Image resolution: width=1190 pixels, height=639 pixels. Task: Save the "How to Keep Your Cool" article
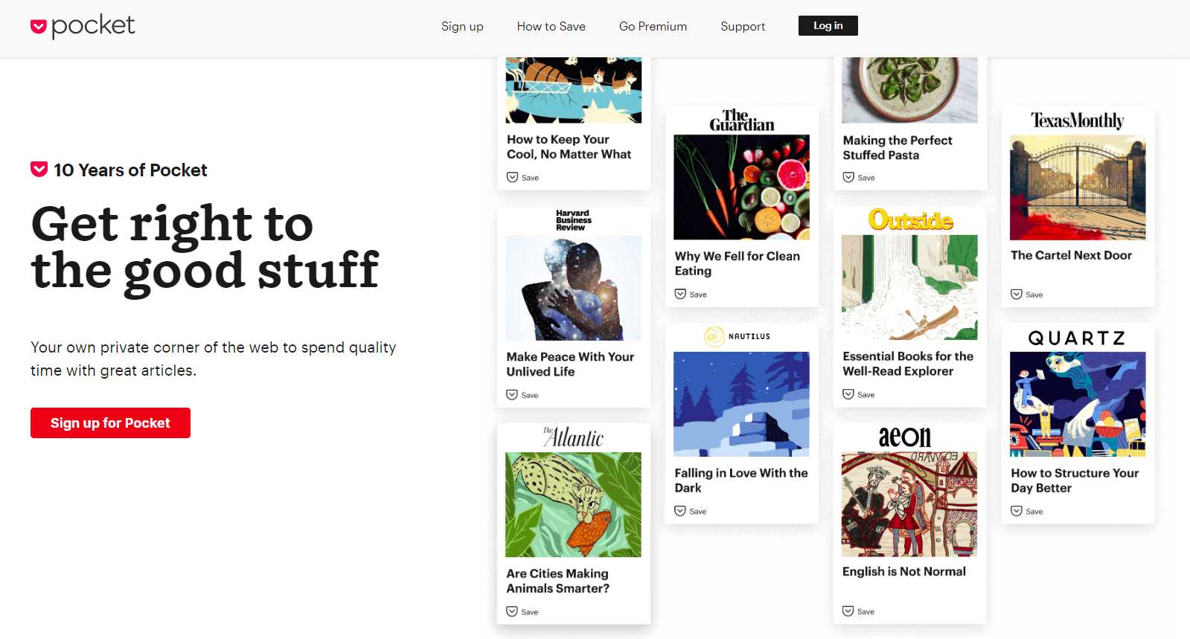point(522,178)
